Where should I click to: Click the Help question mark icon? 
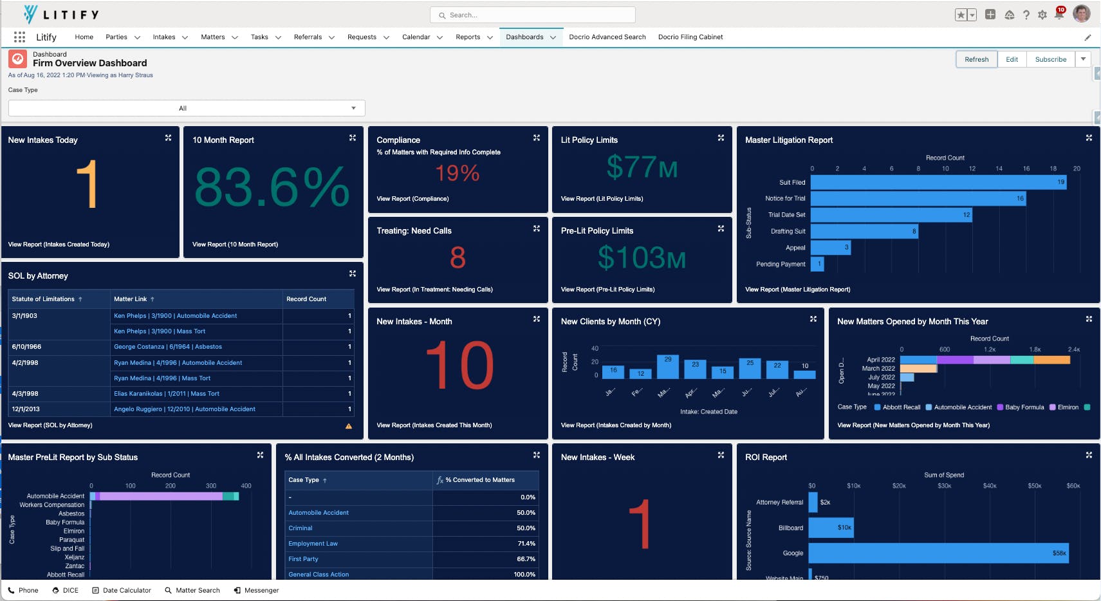coord(1026,15)
